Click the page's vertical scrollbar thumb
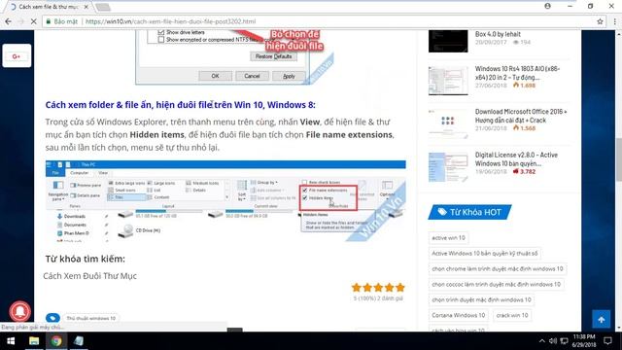 click(618, 158)
